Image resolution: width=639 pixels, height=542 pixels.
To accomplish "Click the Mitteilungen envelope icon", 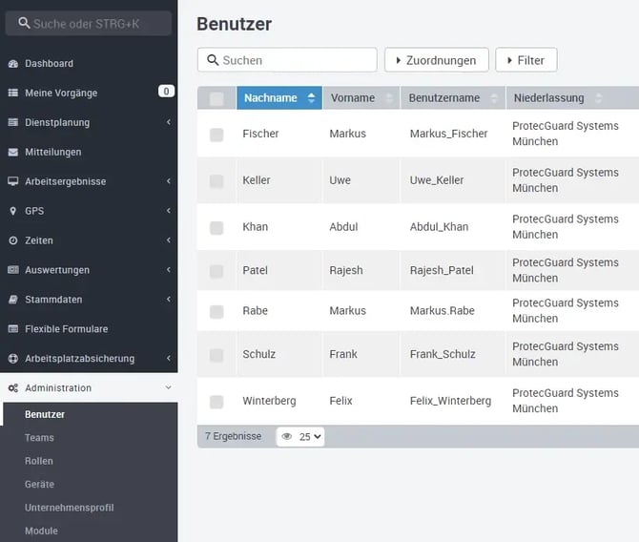I will point(13,153).
